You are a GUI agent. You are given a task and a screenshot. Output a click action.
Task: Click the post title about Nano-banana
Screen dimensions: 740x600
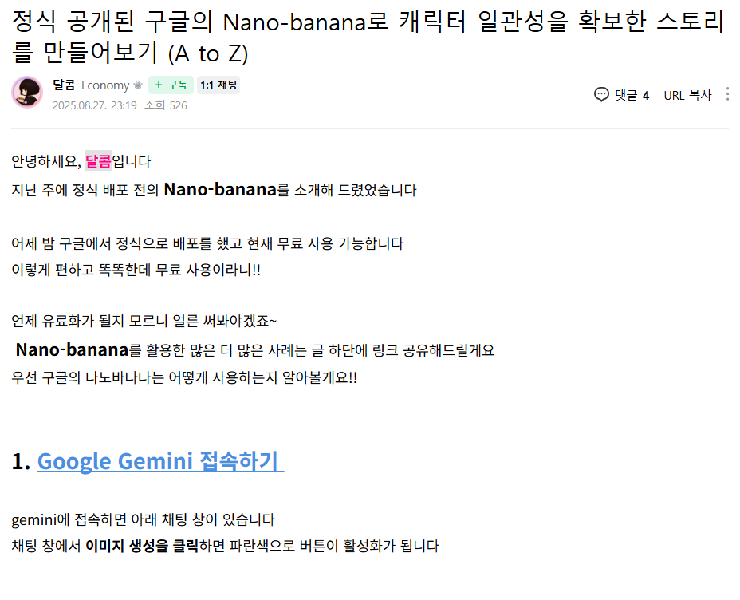coord(368,37)
